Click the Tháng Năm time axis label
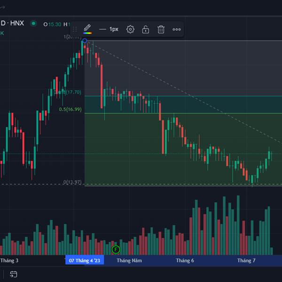282x282 pixels. [x=129, y=260]
